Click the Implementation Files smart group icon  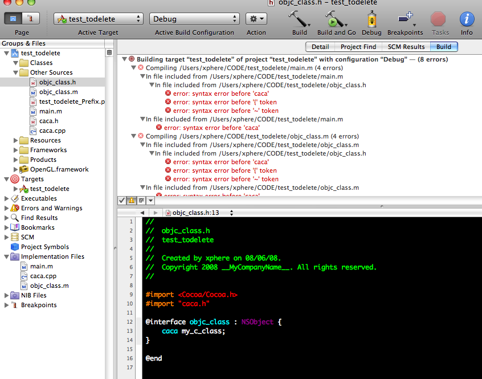point(15,256)
